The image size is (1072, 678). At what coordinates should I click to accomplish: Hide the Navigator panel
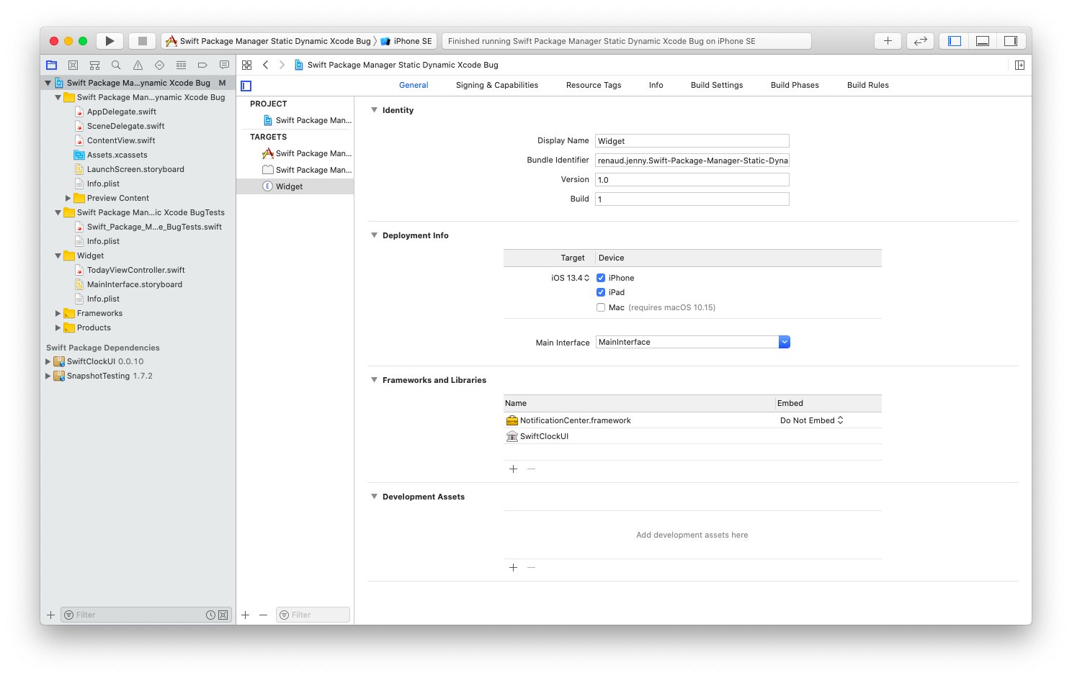pyautogui.click(x=955, y=41)
